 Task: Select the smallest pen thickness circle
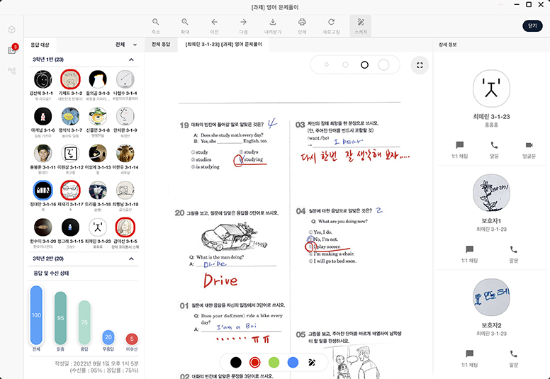point(328,65)
